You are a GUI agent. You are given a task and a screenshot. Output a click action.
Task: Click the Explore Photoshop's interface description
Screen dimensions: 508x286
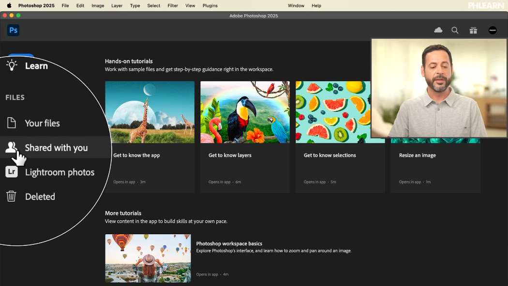274,251
